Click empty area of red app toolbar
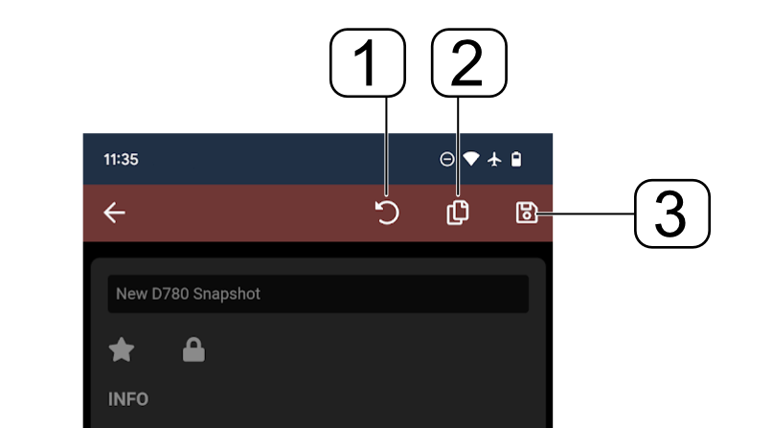The height and width of the screenshot is (428, 772). point(246,213)
